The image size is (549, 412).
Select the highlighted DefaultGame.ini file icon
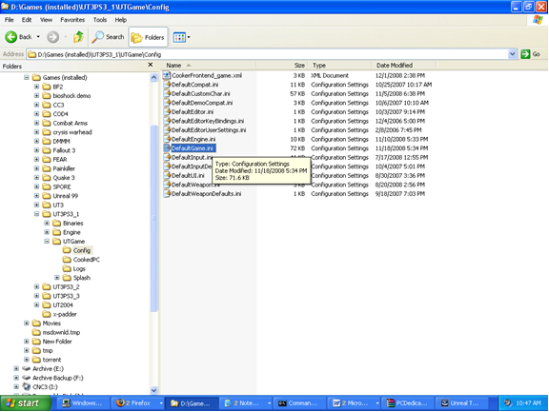167,147
